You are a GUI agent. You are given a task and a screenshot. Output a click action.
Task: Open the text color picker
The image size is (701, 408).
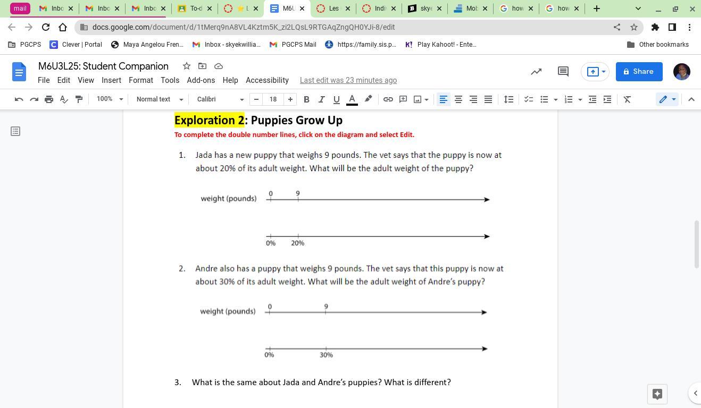[x=352, y=99]
